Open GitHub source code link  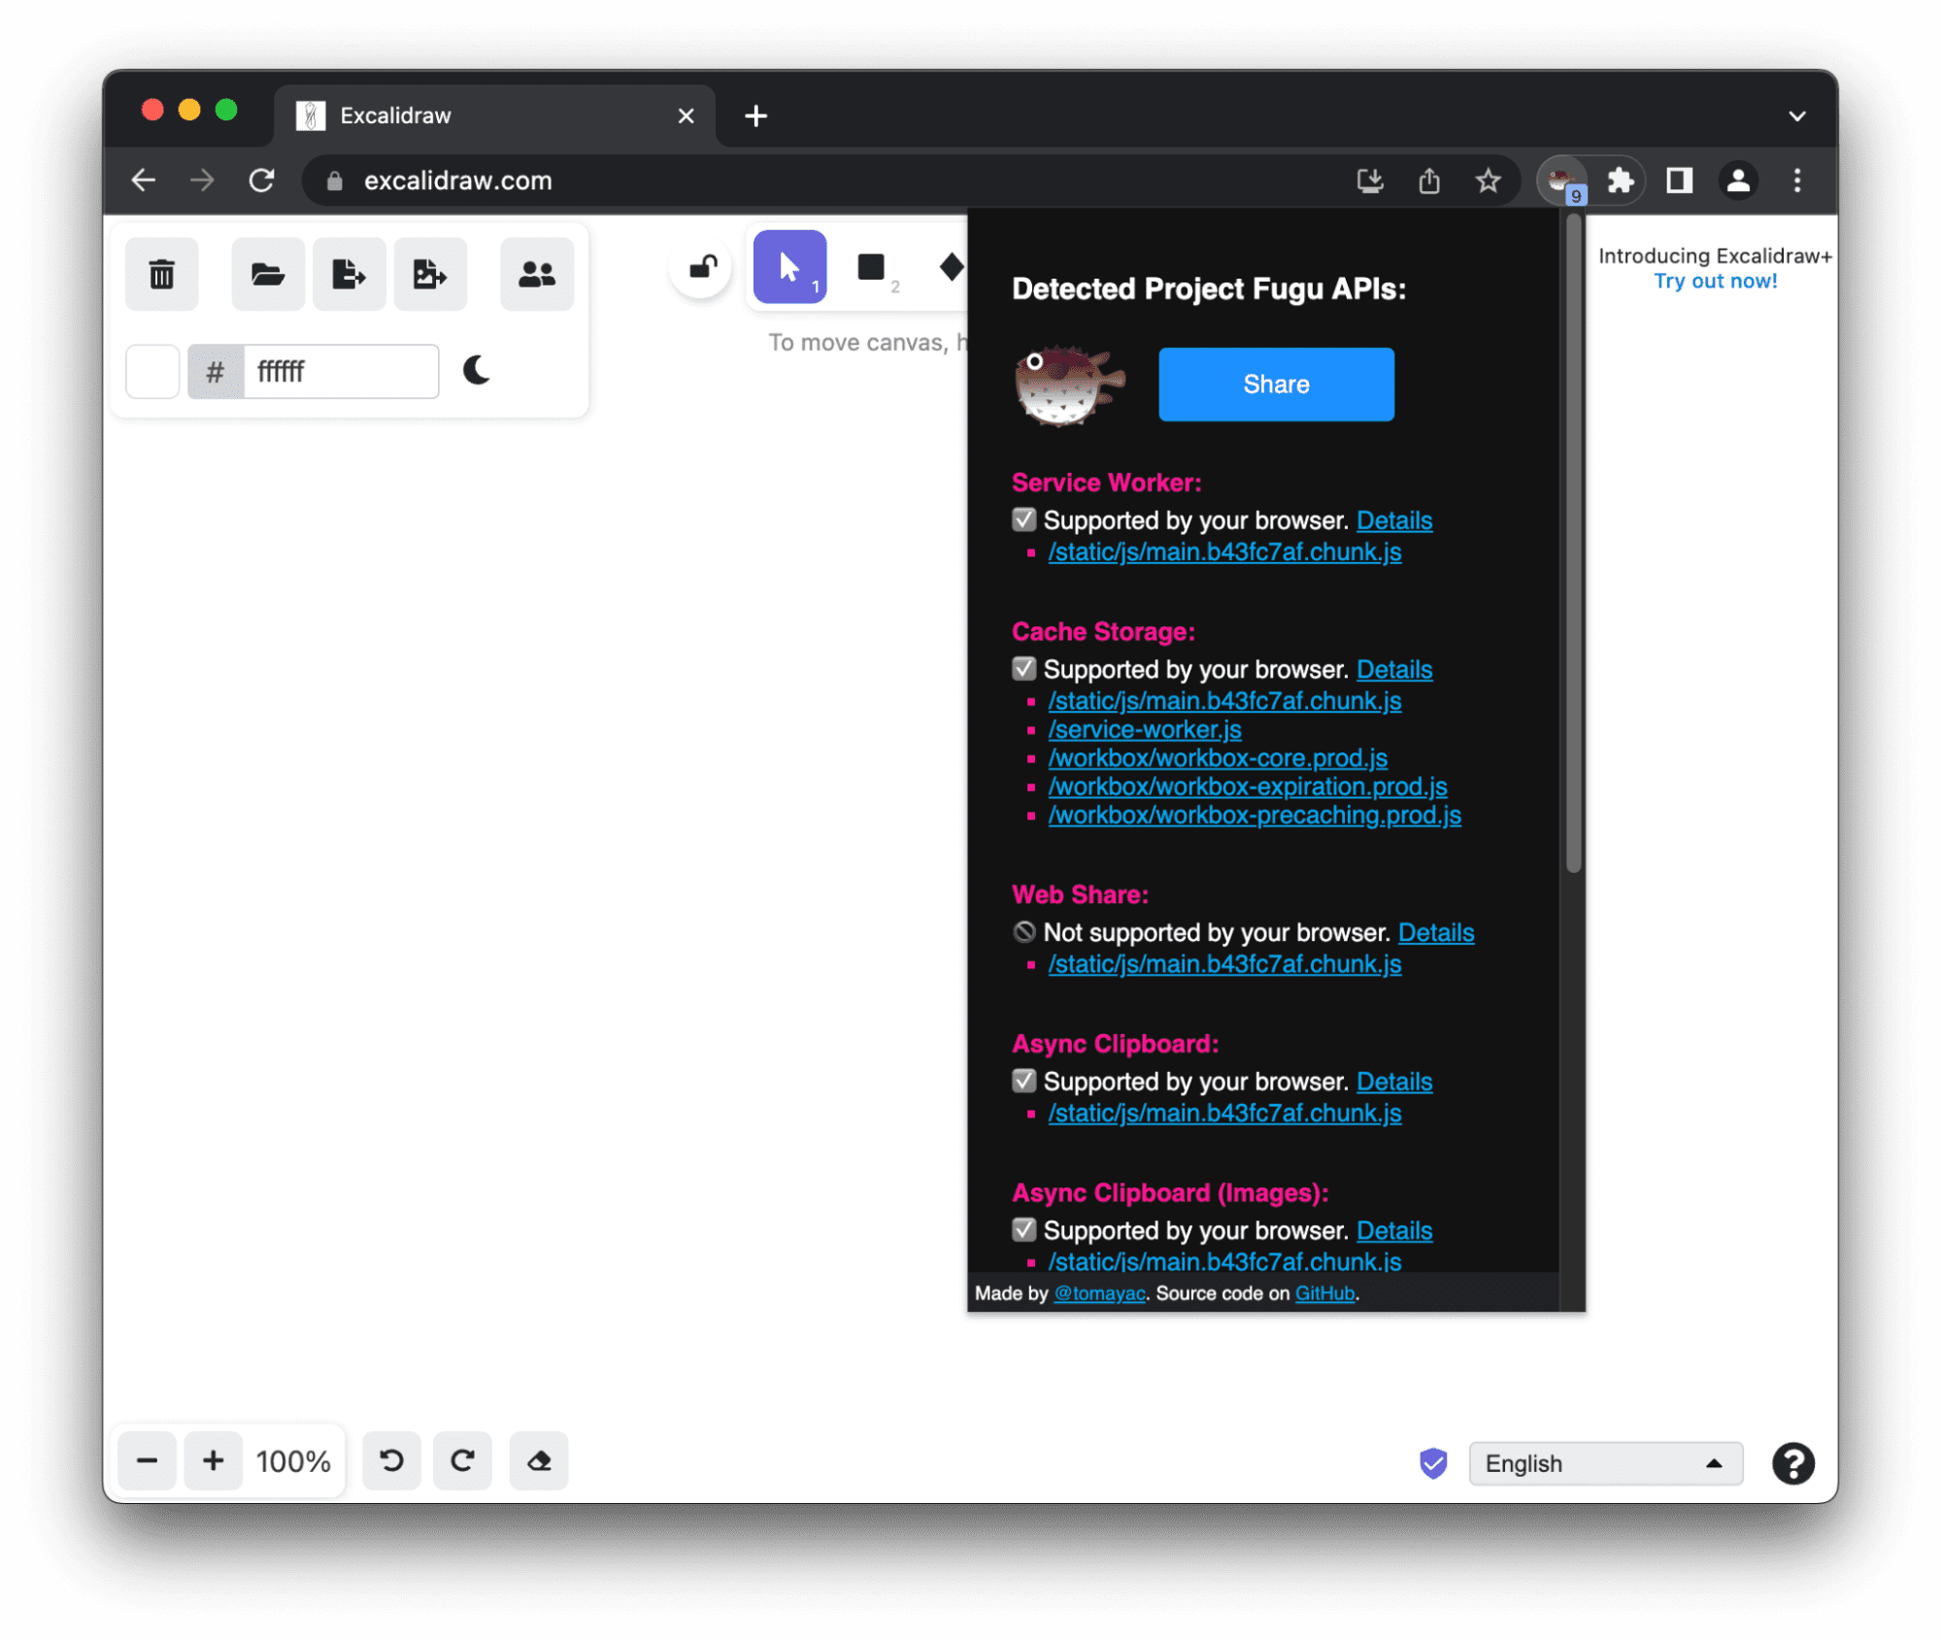pyautogui.click(x=1322, y=1291)
